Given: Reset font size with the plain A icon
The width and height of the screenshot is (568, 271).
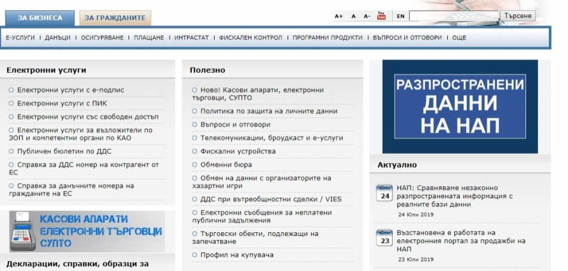Looking at the screenshot, I should tap(353, 16).
